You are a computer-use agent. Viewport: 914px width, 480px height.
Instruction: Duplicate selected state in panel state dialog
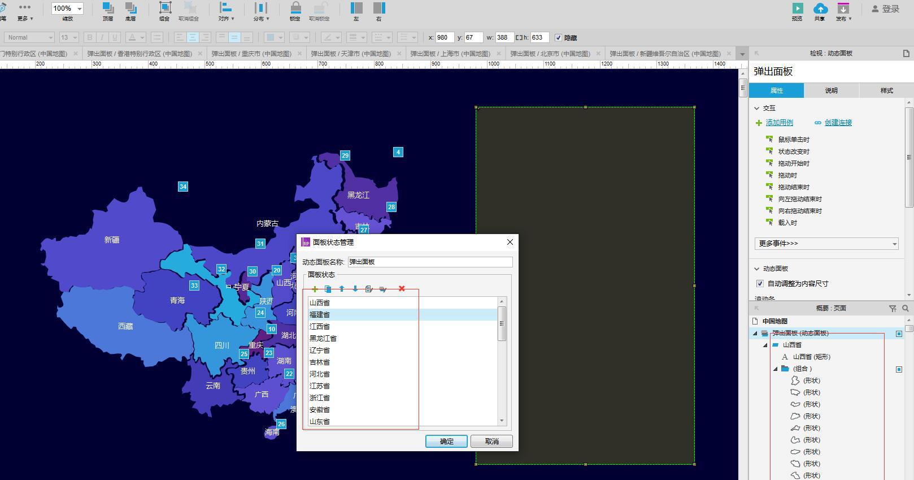tap(328, 289)
